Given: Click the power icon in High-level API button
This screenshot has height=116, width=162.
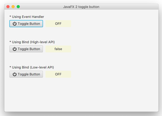Looking at the screenshot, I should click(x=15, y=49).
